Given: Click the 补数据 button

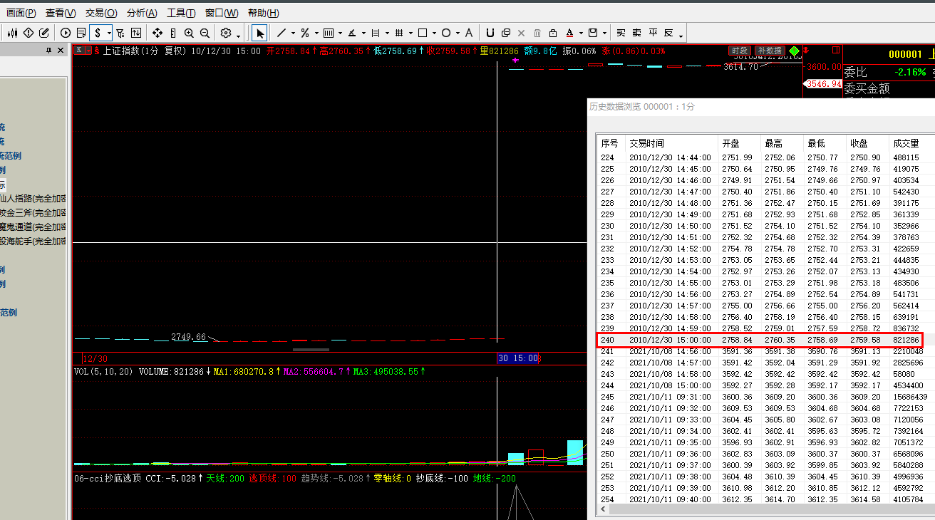Looking at the screenshot, I should pyautogui.click(x=770, y=51).
